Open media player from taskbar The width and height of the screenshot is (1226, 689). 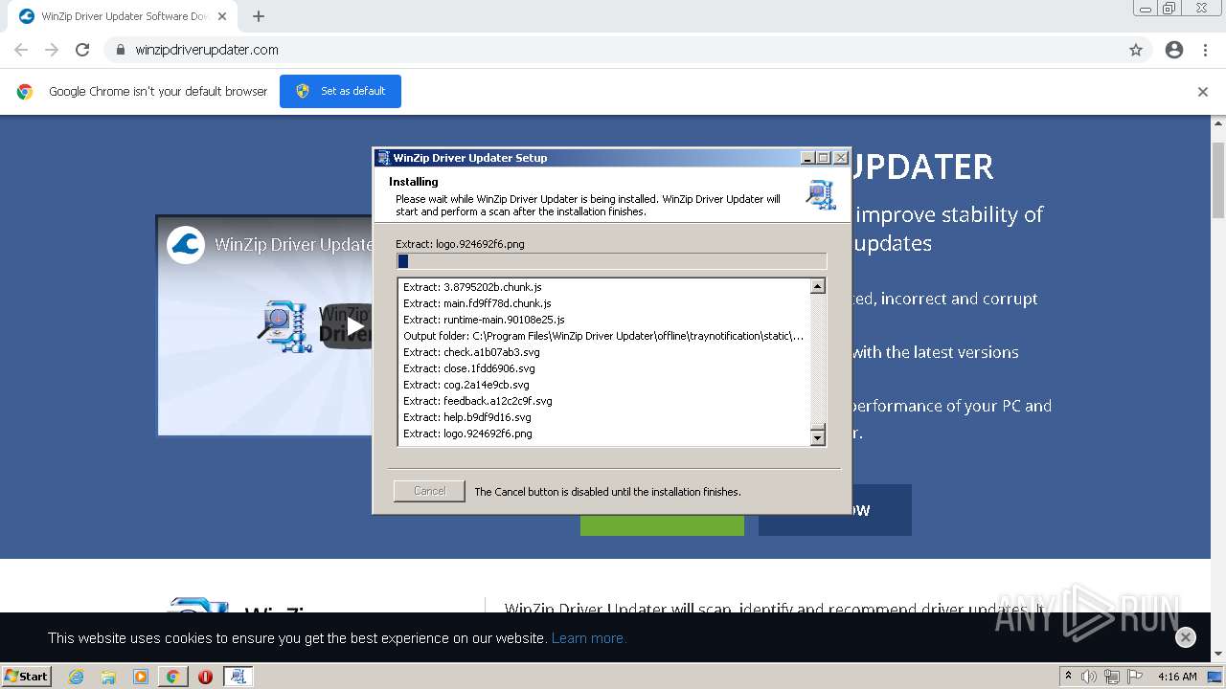(141, 677)
